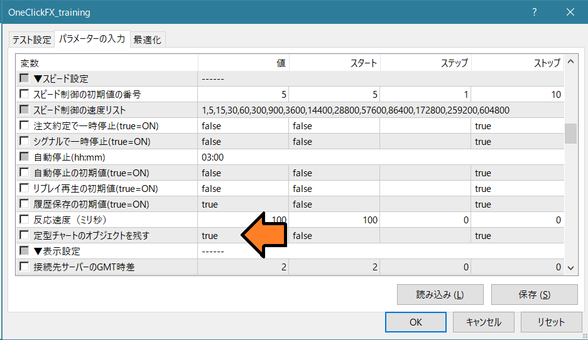Viewport: 588px width, 340px height.
Task: Toggle 定型チャートのオブジェクトを残す checkbox
Action: click(24, 236)
